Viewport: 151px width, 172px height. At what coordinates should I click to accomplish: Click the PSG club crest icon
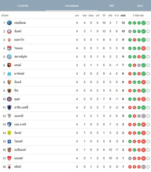tap(9, 23)
